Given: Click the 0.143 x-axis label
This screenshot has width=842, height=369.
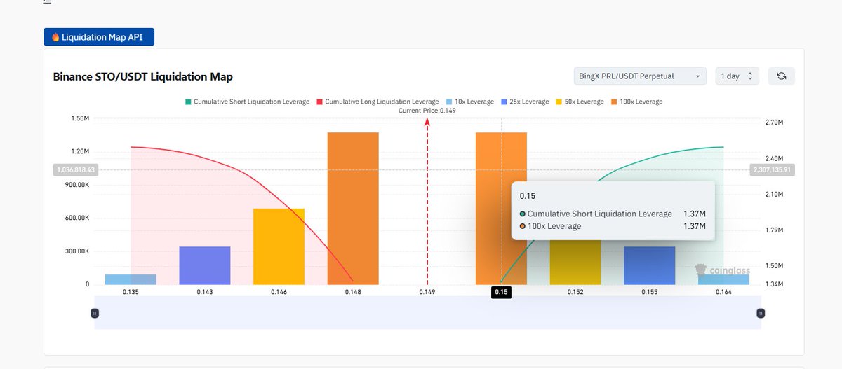Looking at the screenshot, I should click(x=205, y=291).
